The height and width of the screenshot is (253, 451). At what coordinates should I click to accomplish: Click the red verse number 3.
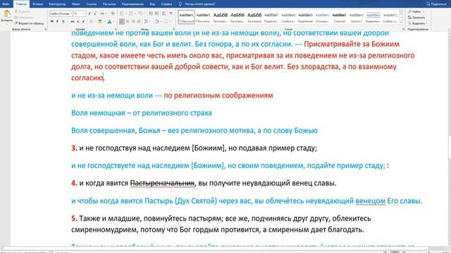pyautogui.click(x=74, y=148)
